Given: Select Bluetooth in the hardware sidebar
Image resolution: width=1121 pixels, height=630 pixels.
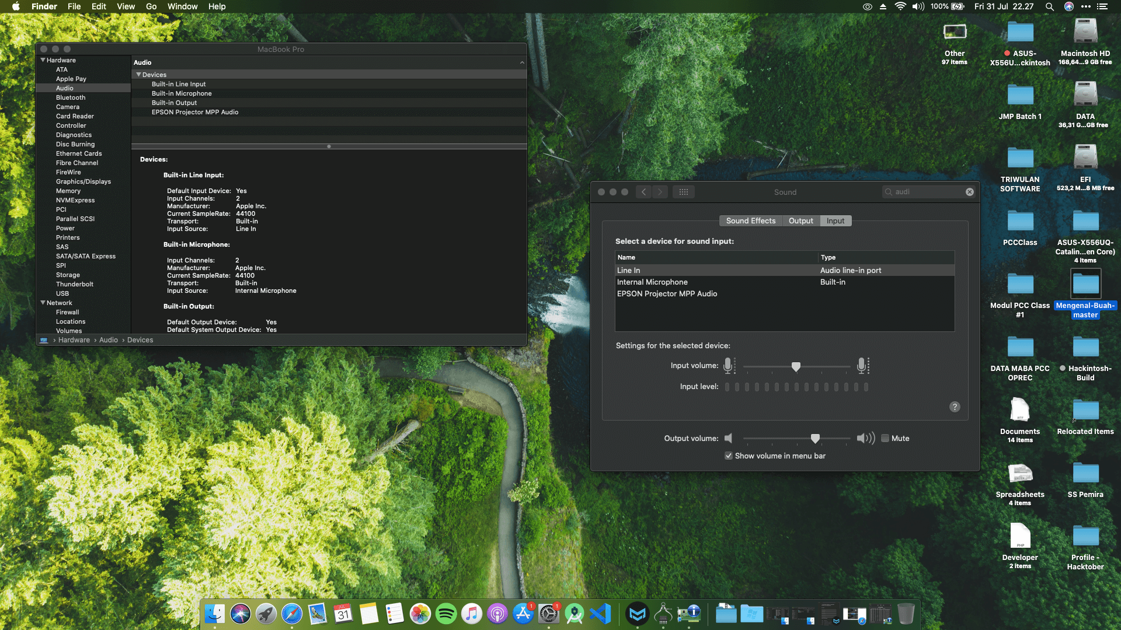Looking at the screenshot, I should point(71,97).
